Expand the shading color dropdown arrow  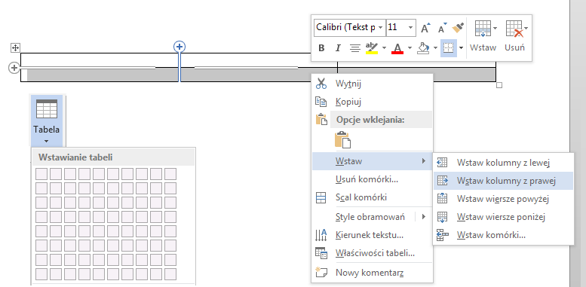[x=435, y=47]
